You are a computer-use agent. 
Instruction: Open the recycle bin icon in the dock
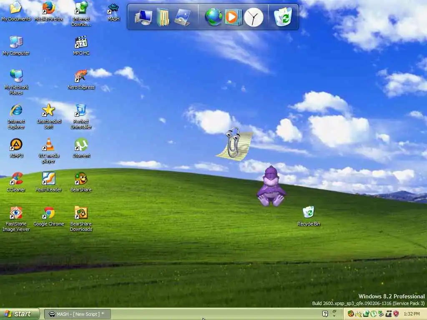point(283,17)
